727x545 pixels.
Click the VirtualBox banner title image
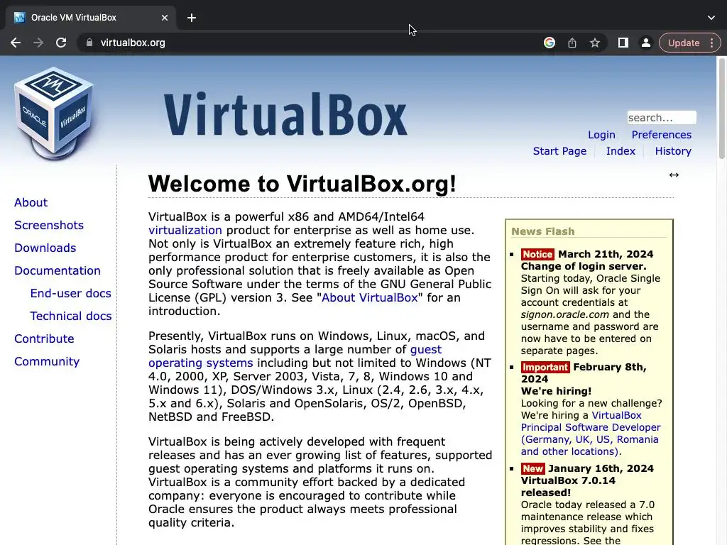coord(285,114)
